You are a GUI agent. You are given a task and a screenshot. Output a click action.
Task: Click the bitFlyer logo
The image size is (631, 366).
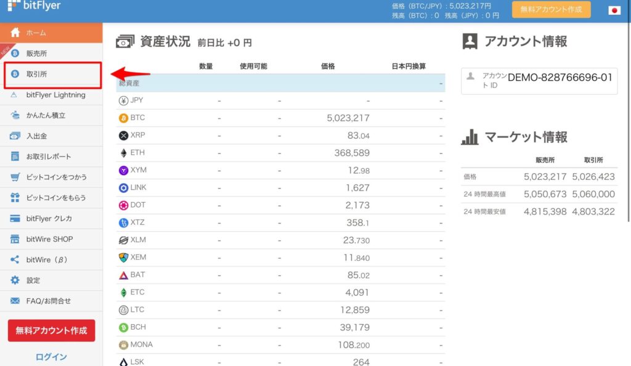click(35, 6)
